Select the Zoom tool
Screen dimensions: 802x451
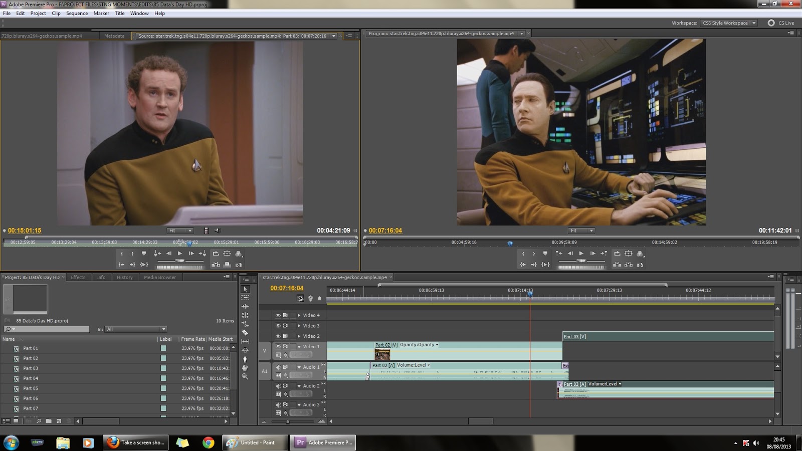(x=245, y=376)
